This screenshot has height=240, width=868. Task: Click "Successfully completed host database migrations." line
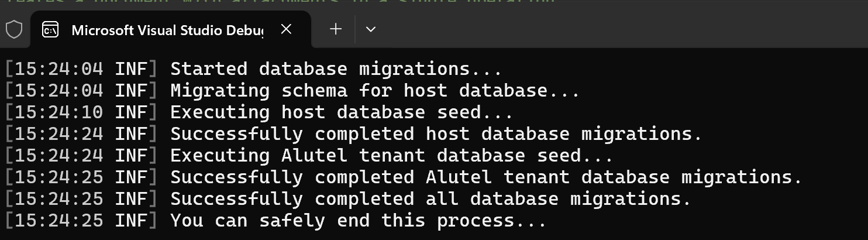[436, 134]
